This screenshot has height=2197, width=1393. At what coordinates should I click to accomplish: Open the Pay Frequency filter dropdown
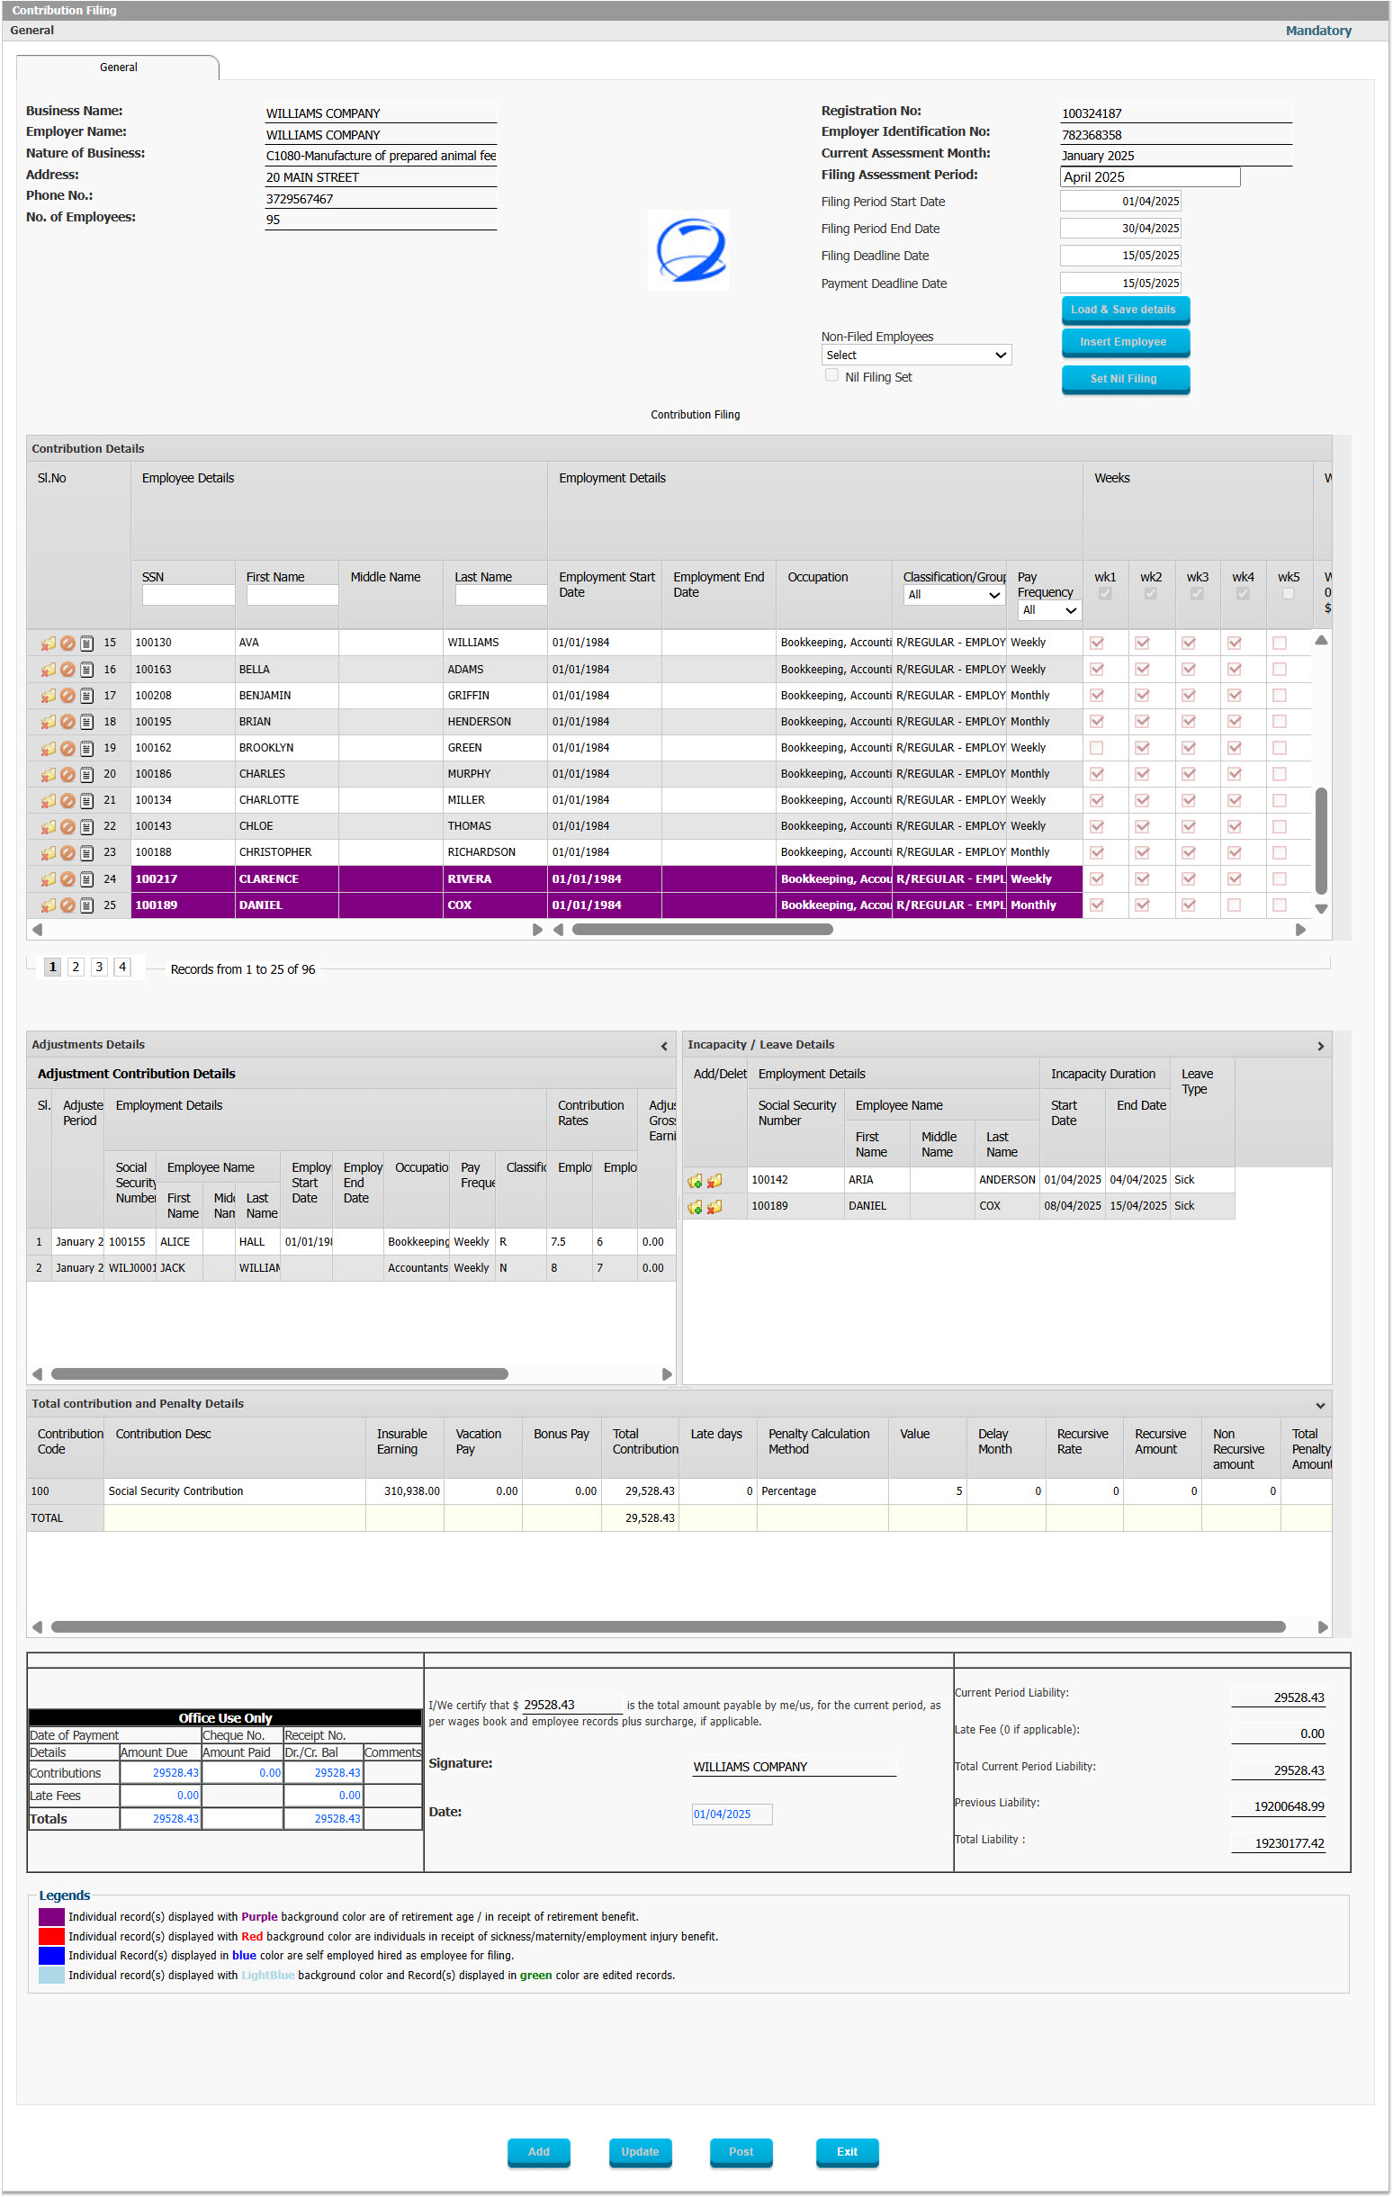[1049, 610]
